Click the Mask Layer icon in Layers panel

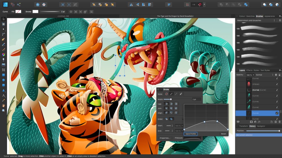(251, 122)
